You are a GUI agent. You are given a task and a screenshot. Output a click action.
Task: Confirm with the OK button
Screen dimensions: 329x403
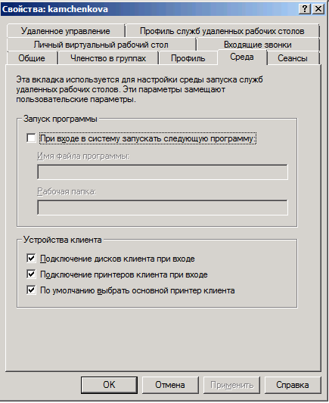pyautogui.click(x=109, y=385)
